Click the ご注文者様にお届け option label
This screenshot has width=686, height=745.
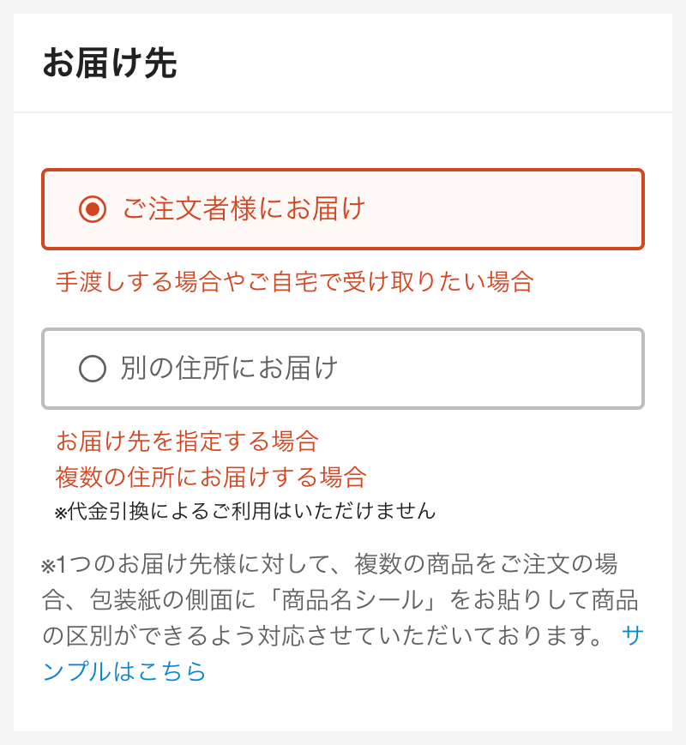point(244,209)
